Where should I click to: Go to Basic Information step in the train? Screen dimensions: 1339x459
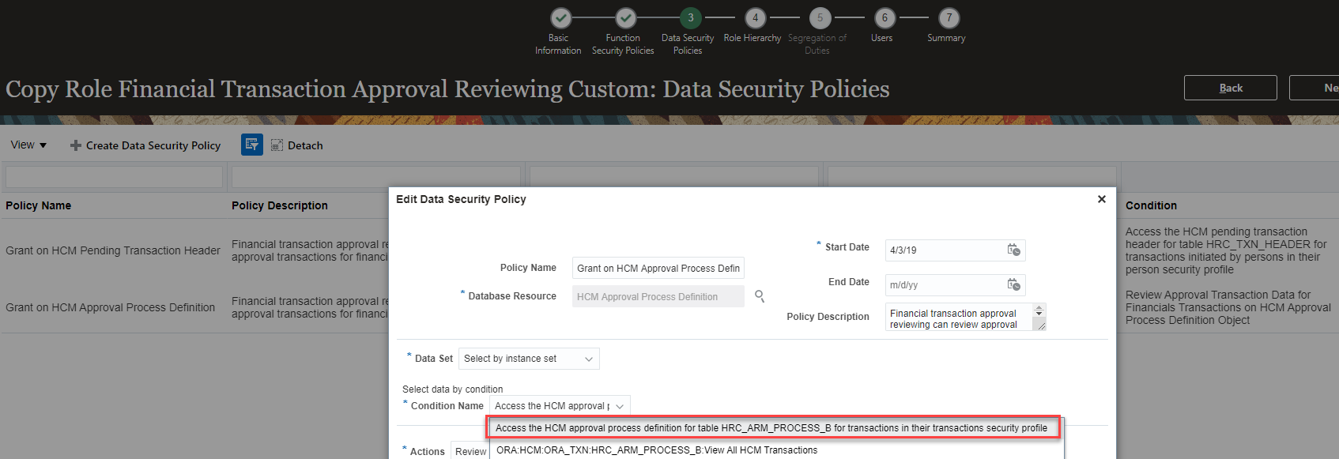coord(560,18)
